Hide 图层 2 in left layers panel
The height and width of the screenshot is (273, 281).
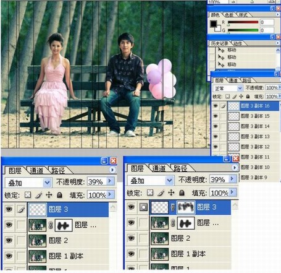pos(9,240)
